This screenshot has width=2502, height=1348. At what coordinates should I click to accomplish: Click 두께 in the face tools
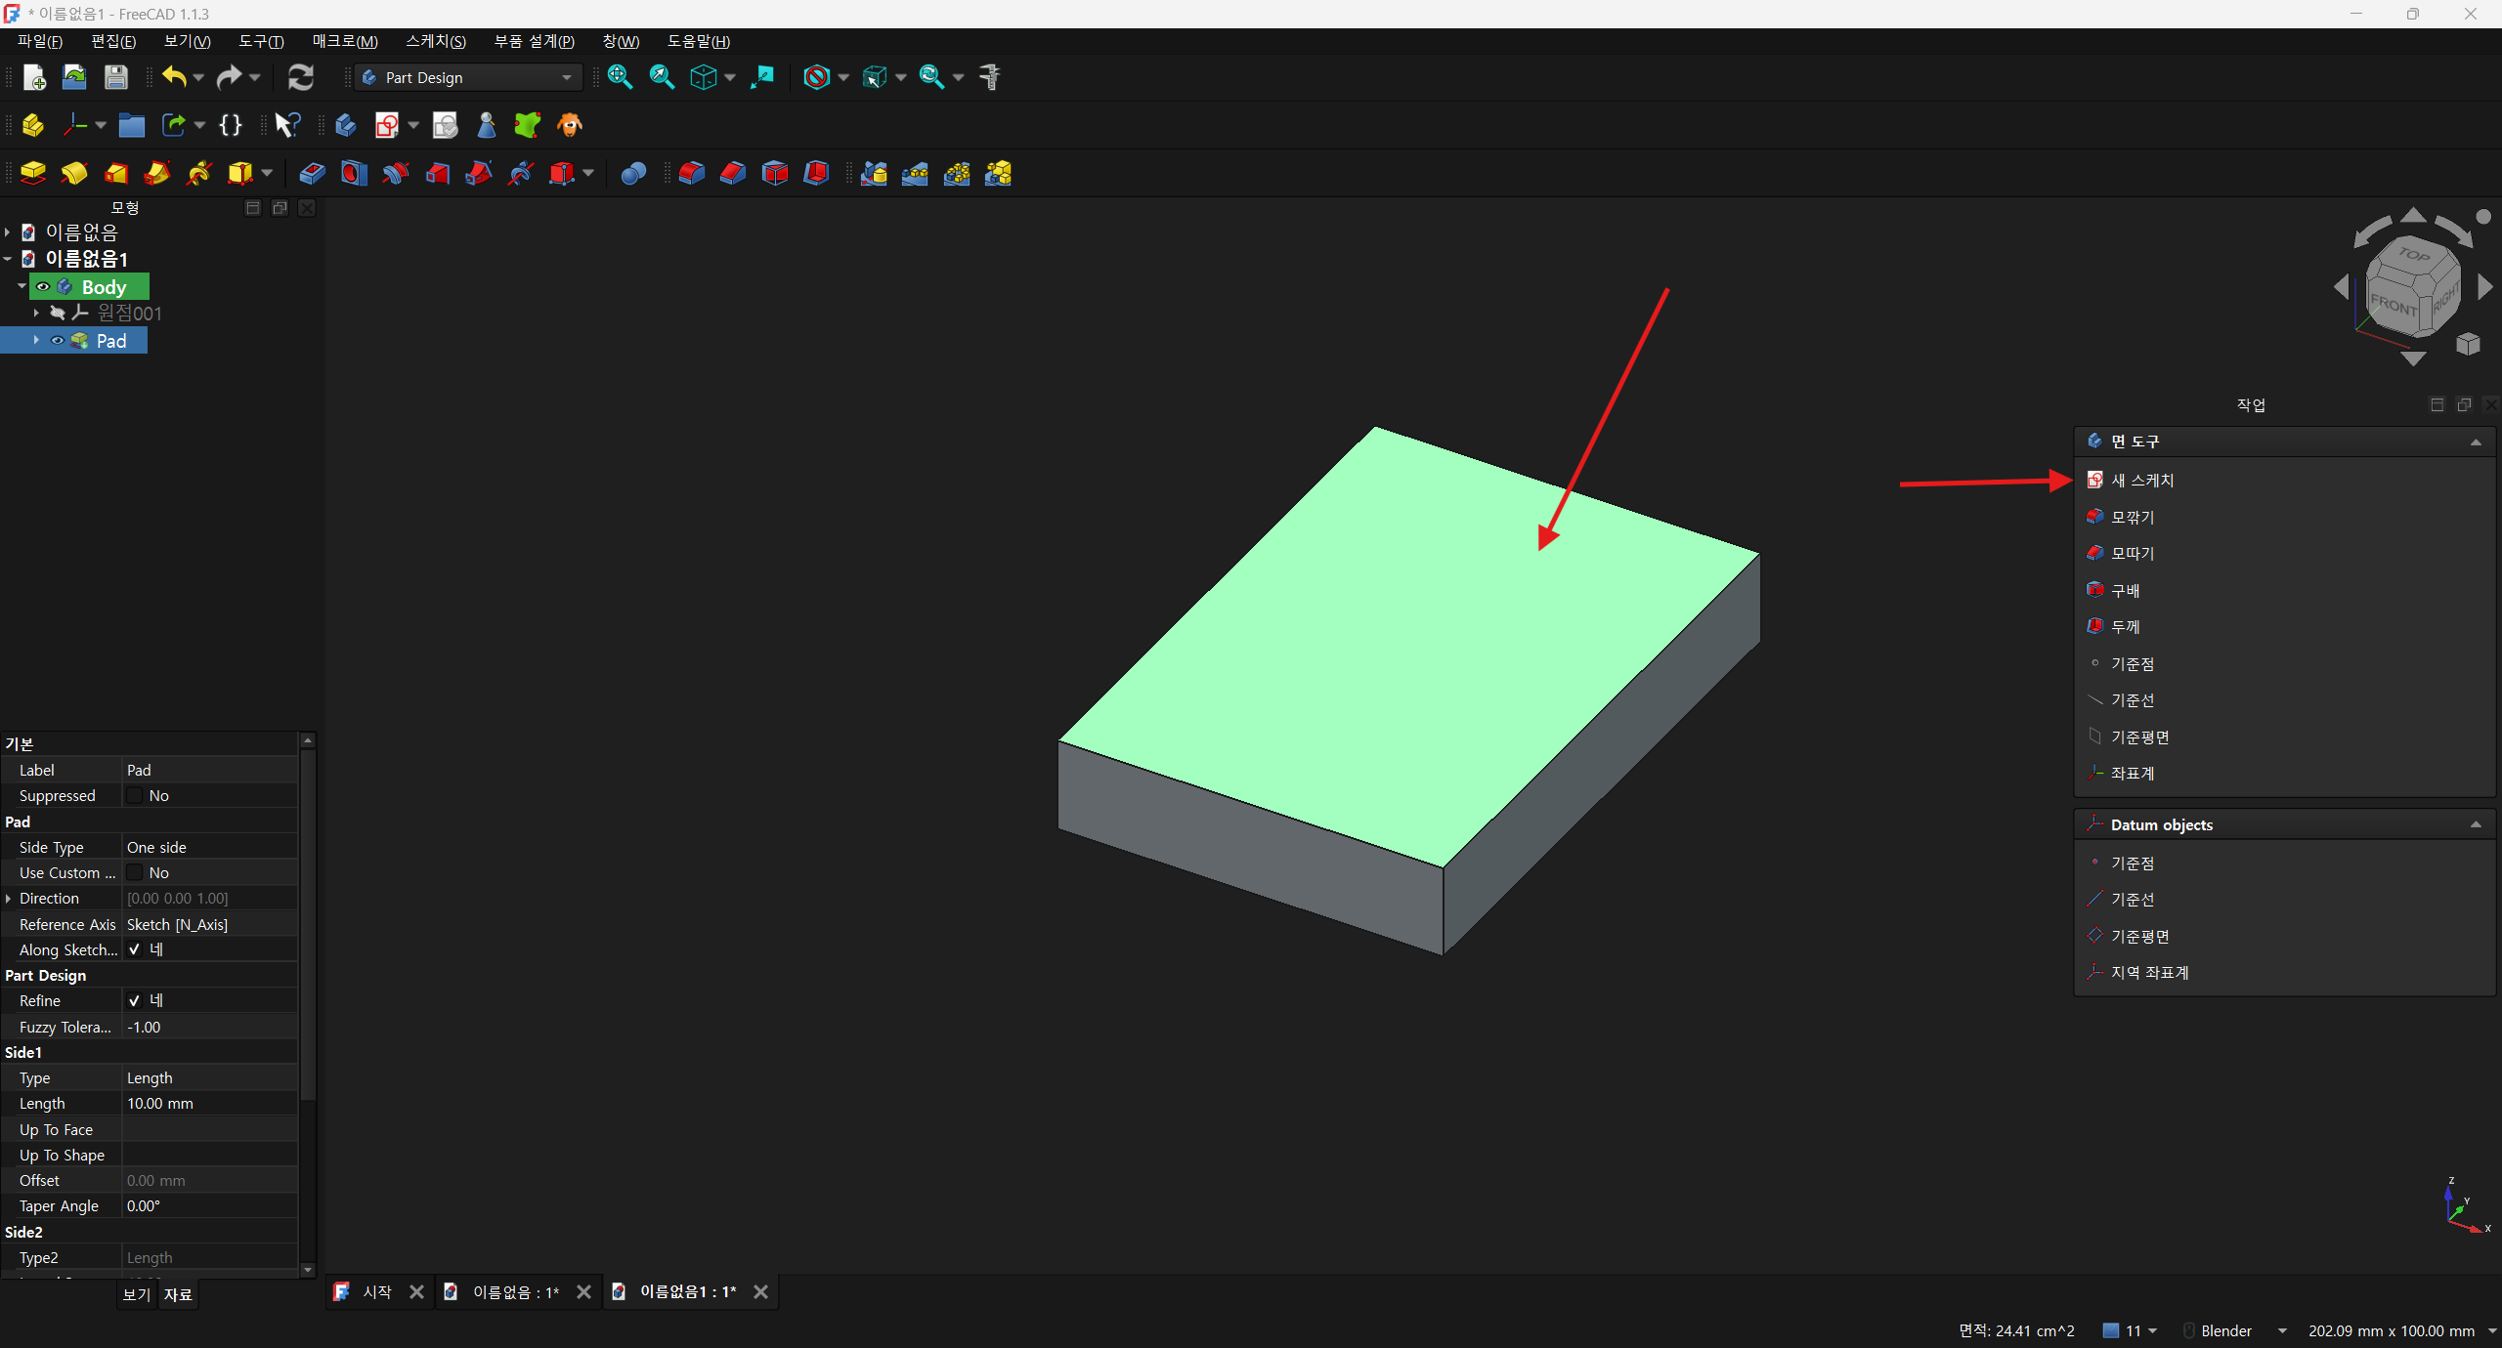pos(2125,626)
